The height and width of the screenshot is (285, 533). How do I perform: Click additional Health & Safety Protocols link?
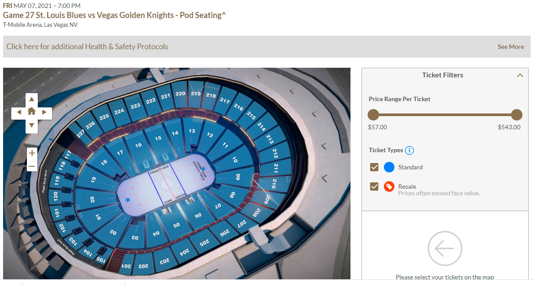87,47
